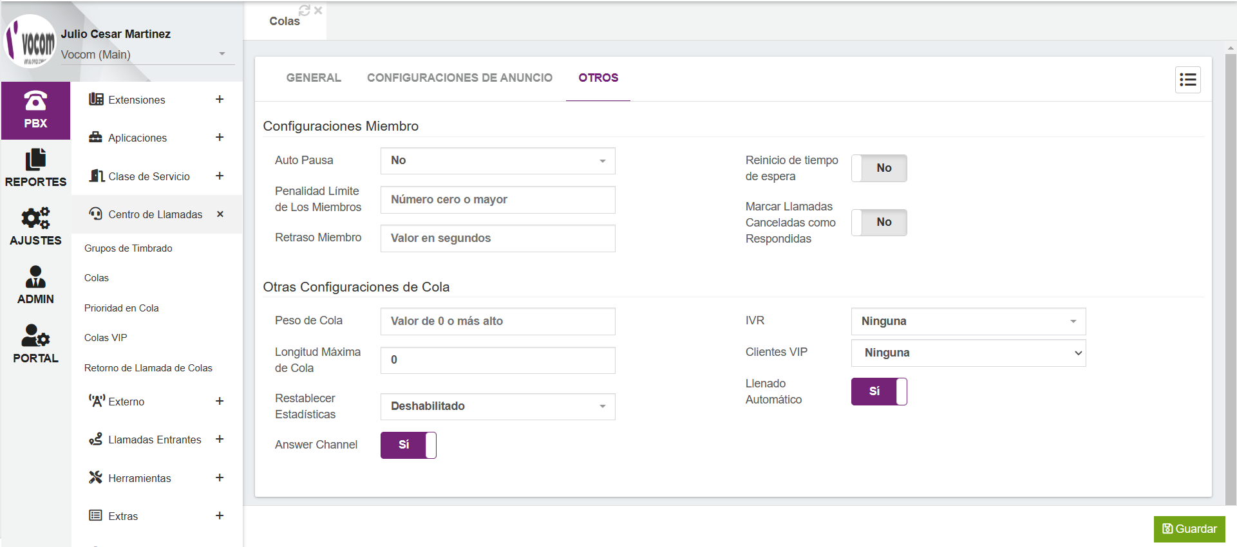Switch to Configuraciones de Anuncio tab
Image resolution: width=1237 pixels, height=547 pixels.
459,78
